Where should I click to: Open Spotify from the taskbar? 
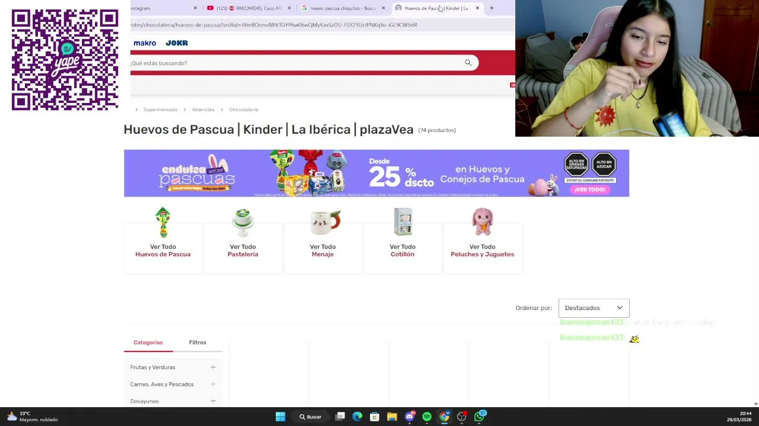click(427, 417)
